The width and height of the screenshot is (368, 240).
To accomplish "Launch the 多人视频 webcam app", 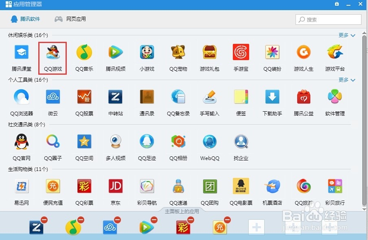I will (x=116, y=141).
